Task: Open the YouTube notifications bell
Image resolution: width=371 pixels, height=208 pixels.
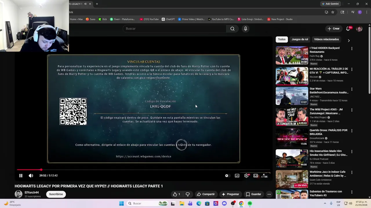Action: tap(348, 29)
